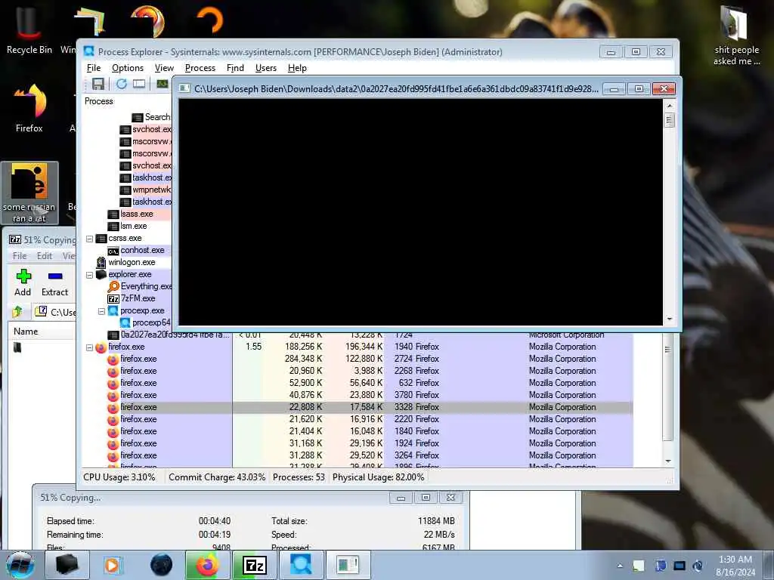Click the clock showing 1:30 AM
The image size is (774, 580).
735,560
